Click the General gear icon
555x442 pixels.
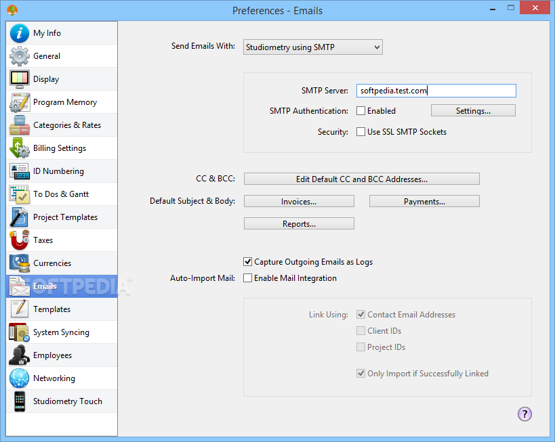point(20,56)
